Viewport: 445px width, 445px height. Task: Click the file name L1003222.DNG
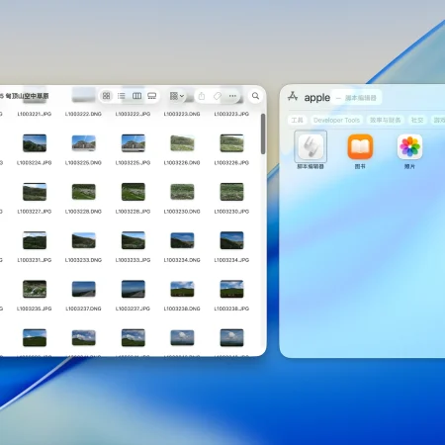(x=83, y=114)
